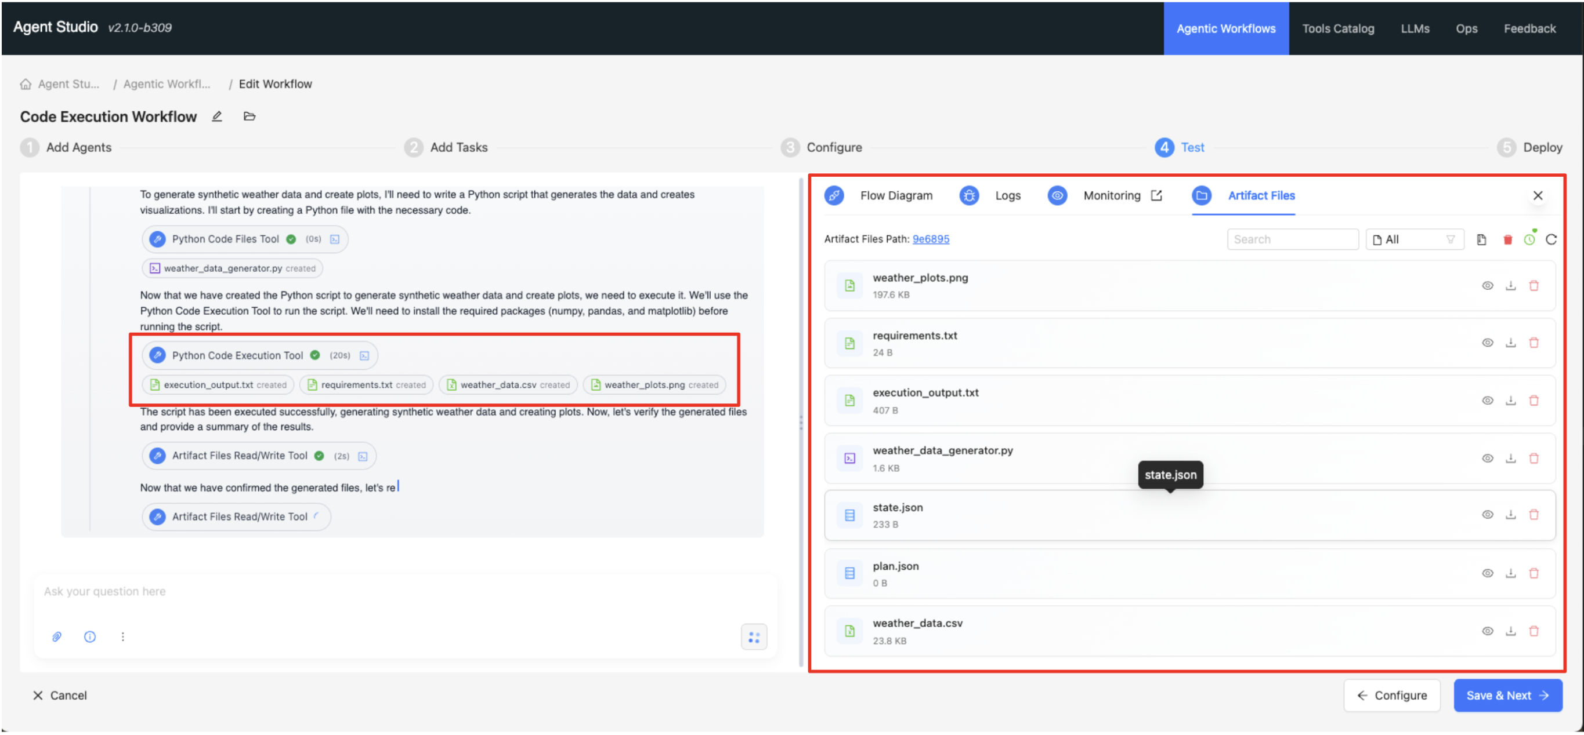Viewport: 1584px width, 735px height.
Task: Click the red delete-all artifacts trash icon
Action: pos(1507,239)
